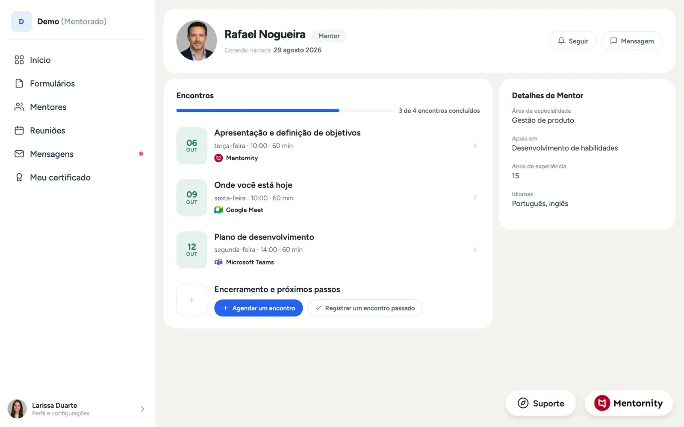684x427 pixels.
Task: Click the Gestão de produto value
Action: coord(543,120)
